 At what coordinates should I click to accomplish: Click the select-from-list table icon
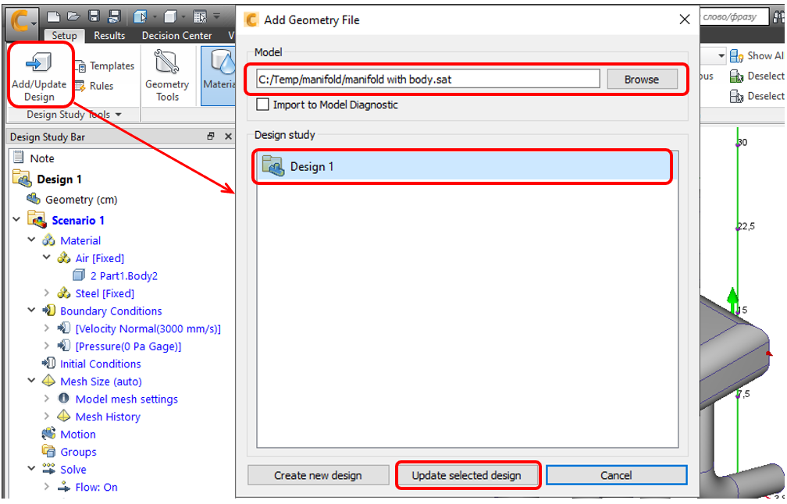tap(200, 17)
